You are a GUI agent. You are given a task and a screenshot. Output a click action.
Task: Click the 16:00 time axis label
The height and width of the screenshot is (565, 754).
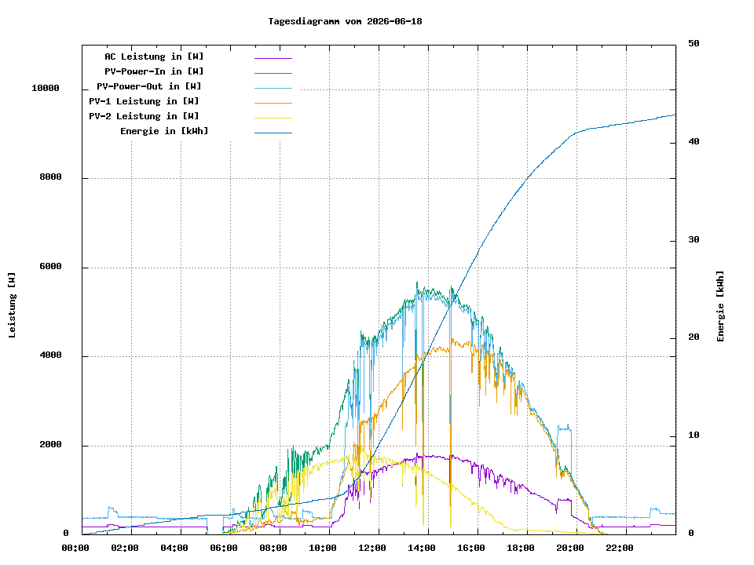pyautogui.click(x=472, y=548)
